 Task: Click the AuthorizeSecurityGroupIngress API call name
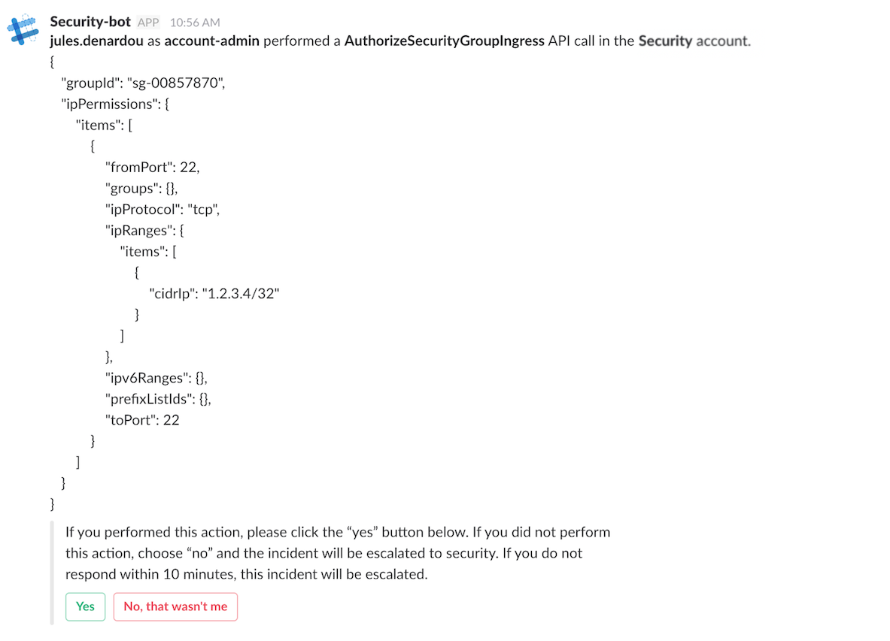(441, 41)
